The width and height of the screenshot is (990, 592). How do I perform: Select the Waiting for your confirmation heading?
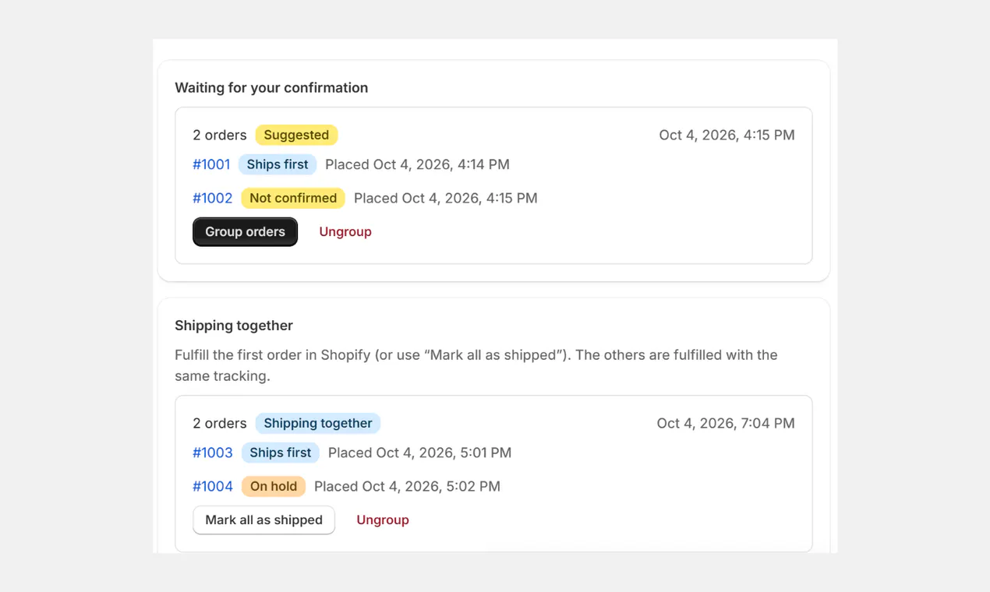(271, 88)
